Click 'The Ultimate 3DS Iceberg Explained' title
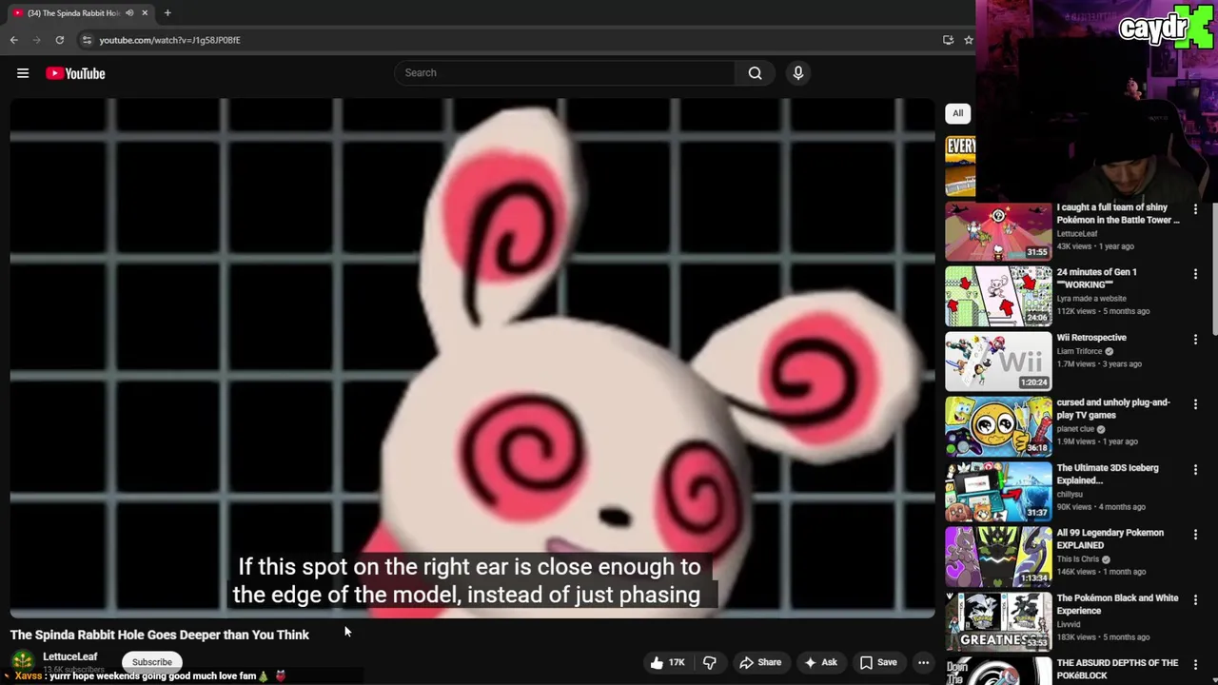The image size is (1218, 685). click(x=1108, y=474)
